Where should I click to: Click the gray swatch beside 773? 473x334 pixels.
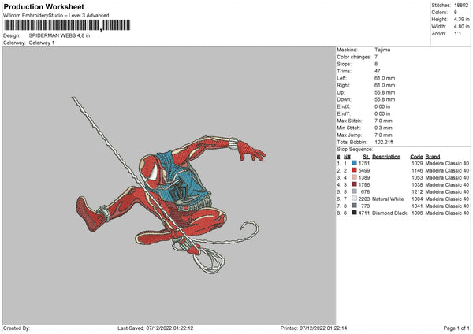point(356,206)
